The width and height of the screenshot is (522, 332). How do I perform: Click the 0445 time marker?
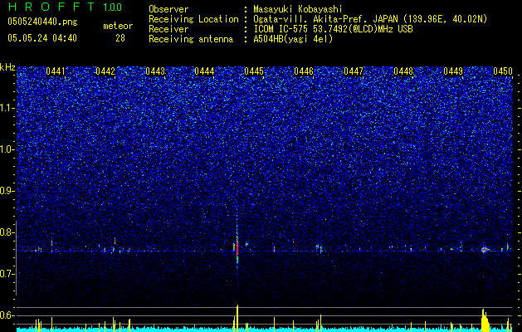click(x=254, y=71)
